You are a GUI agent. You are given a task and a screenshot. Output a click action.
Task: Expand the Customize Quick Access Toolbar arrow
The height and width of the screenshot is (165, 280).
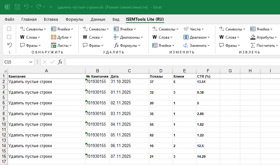point(51,7)
